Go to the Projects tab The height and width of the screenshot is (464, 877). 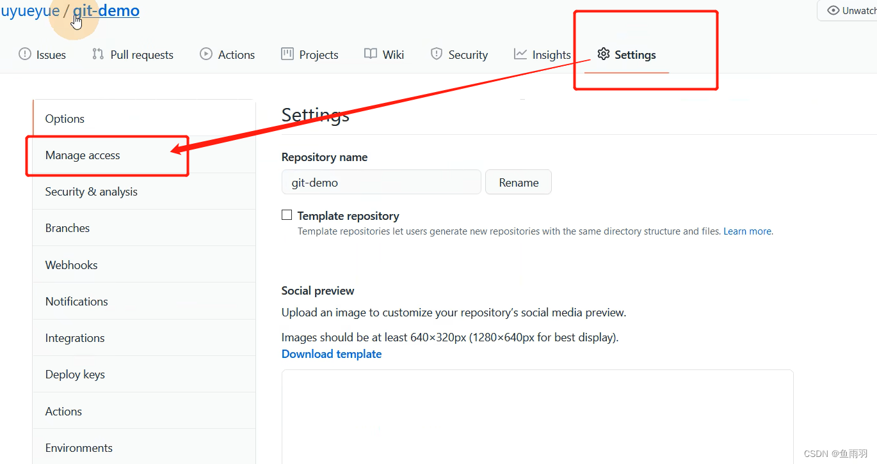[310, 55]
